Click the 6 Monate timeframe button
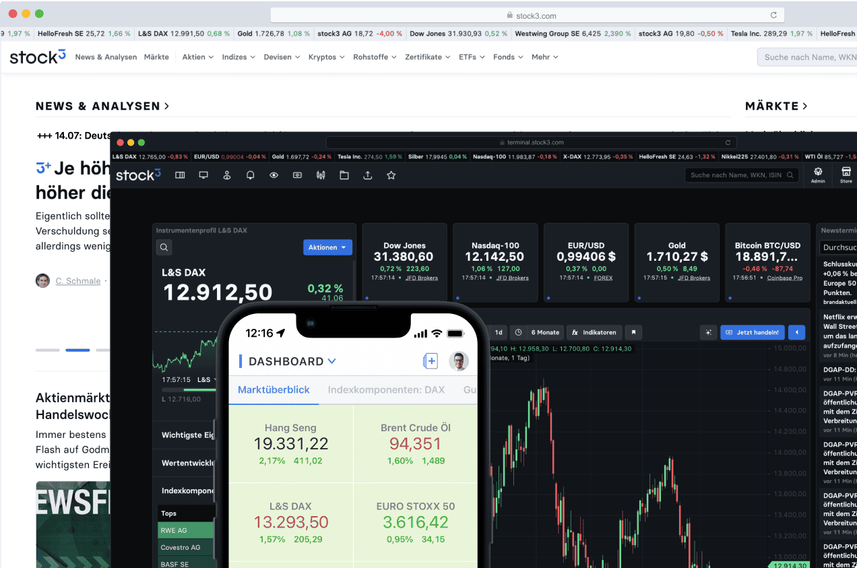This screenshot has width=857, height=568. [545, 332]
